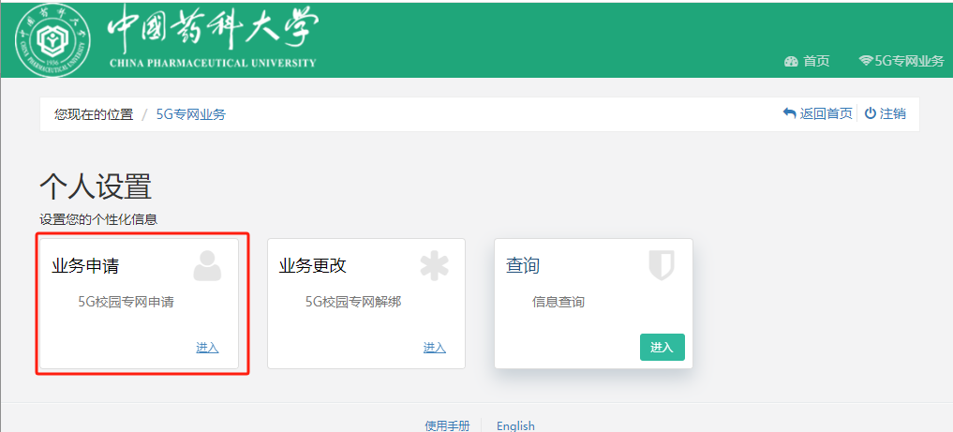Log out using the 注销 text link
The width and height of the screenshot is (953, 432).
(892, 113)
